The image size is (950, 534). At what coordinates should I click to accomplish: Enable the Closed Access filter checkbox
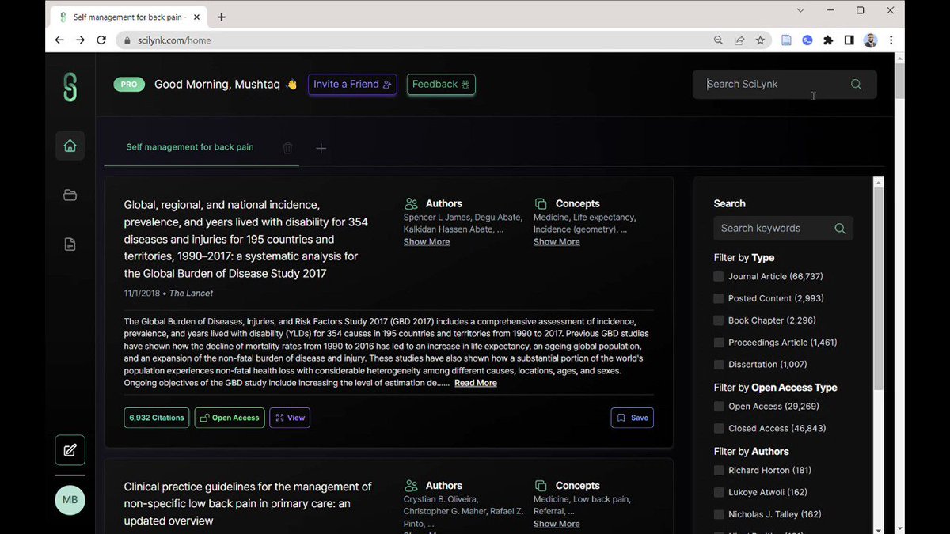719,429
